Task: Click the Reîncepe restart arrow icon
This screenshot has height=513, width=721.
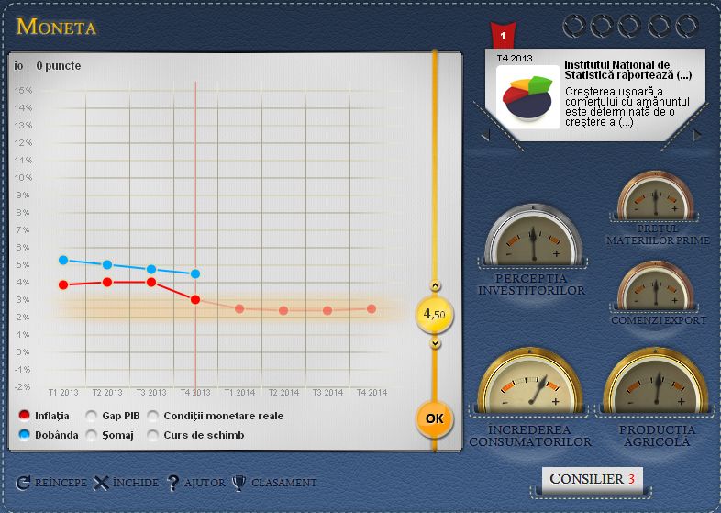Action: coord(23,483)
